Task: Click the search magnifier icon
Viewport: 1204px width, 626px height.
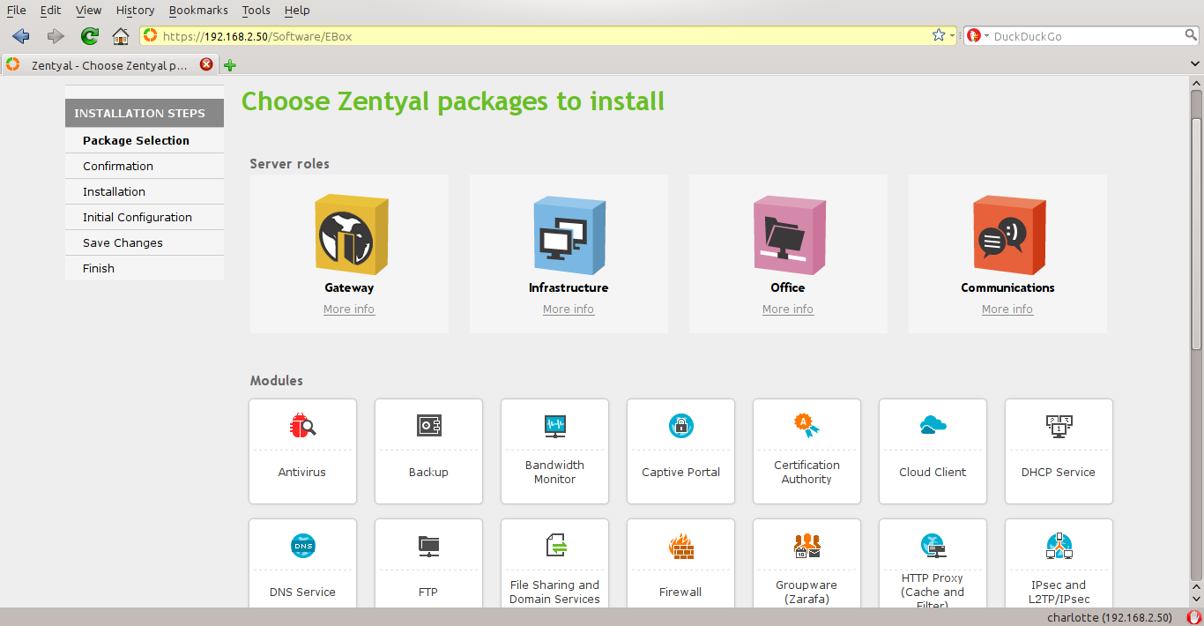Action: 1191,35
